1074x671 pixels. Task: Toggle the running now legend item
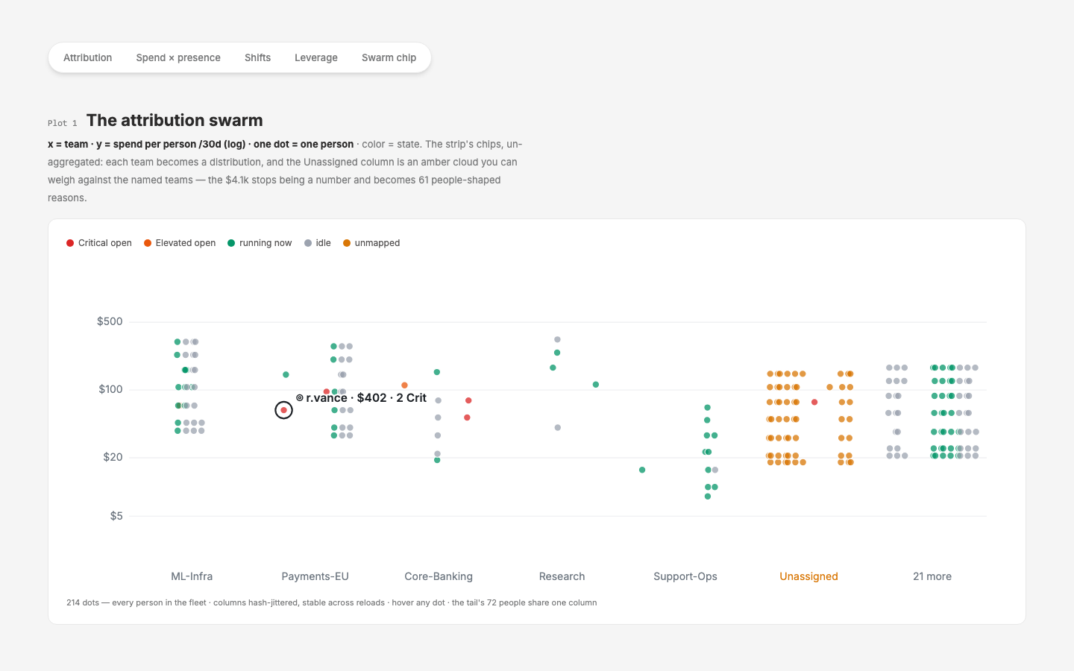260,243
